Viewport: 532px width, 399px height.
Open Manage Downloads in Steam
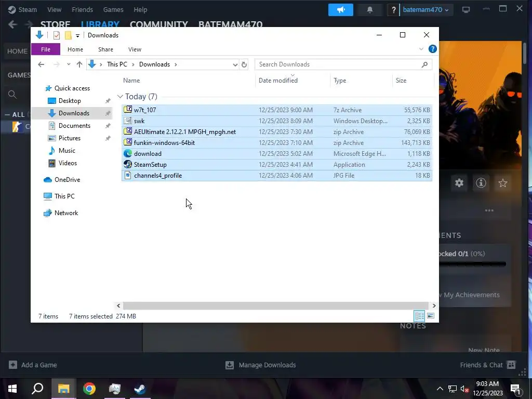pyautogui.click(x=261, y=365)
